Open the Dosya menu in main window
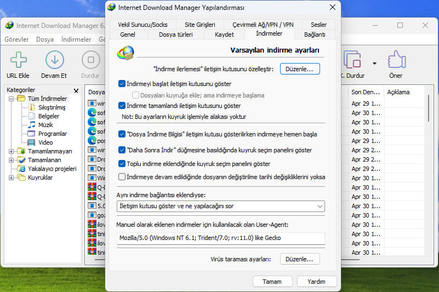The image size is (439, 292). click(x=45, y=39)
